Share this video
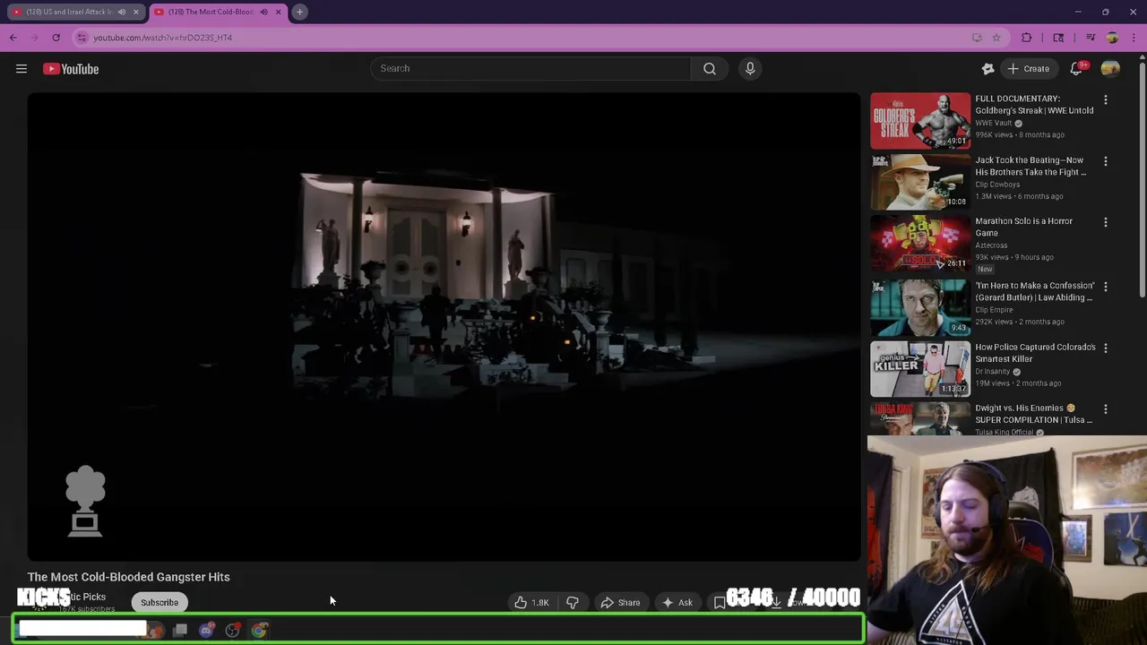1147x645 pixels. [x=620, y=603]
